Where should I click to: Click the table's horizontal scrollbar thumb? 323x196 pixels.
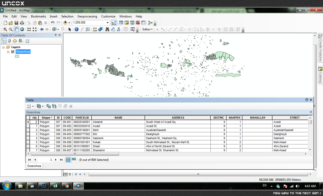(75, 154)
